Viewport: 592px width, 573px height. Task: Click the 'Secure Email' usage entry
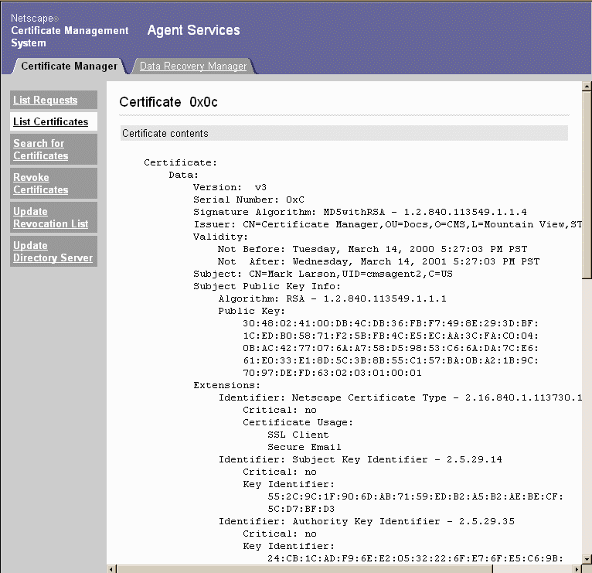(305, 447)
